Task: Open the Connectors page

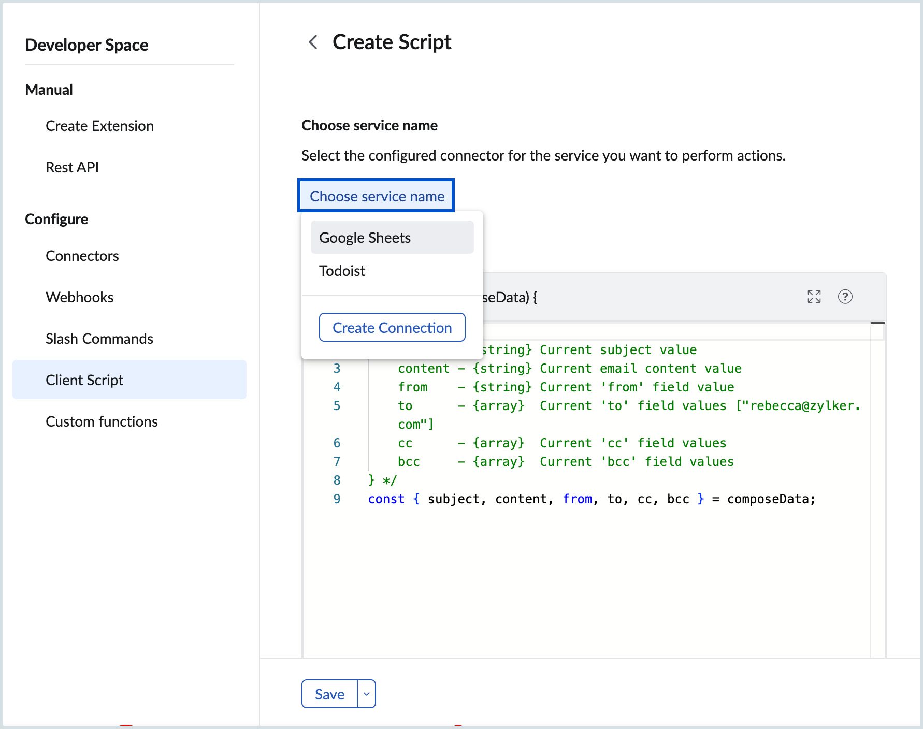Action: (82, 256)
